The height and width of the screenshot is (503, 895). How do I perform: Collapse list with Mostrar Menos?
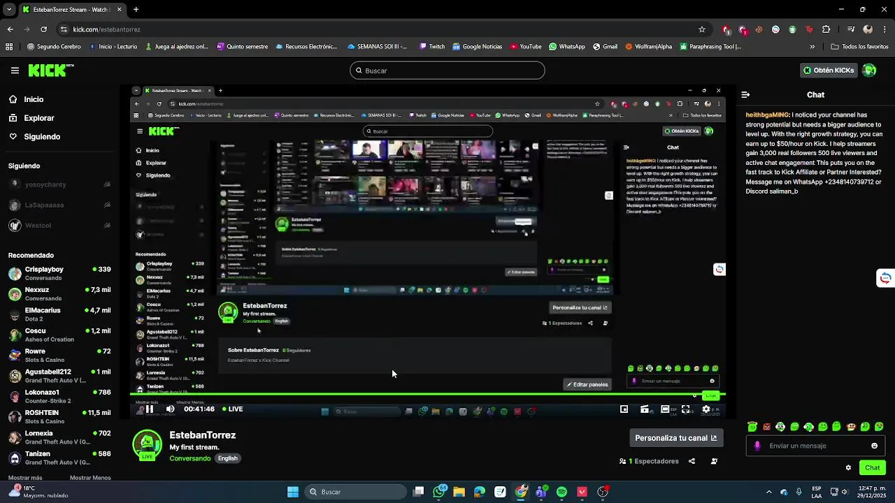tap(90, 478)
